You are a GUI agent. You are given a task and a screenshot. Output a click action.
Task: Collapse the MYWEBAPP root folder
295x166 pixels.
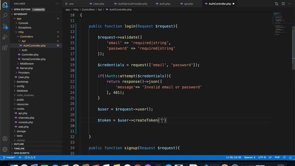coord(20,14)
